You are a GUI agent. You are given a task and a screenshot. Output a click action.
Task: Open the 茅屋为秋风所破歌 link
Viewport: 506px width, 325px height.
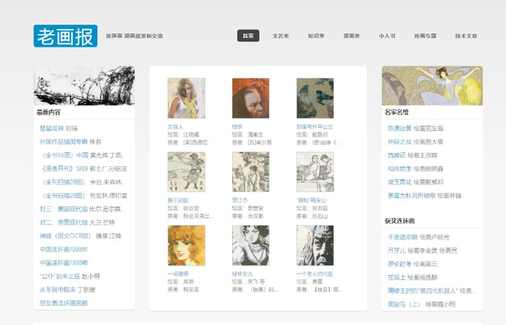pos(412,195)
